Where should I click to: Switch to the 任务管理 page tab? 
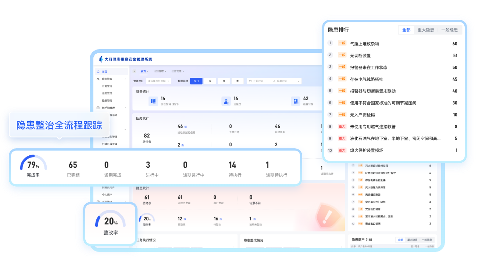pos(176,71)
